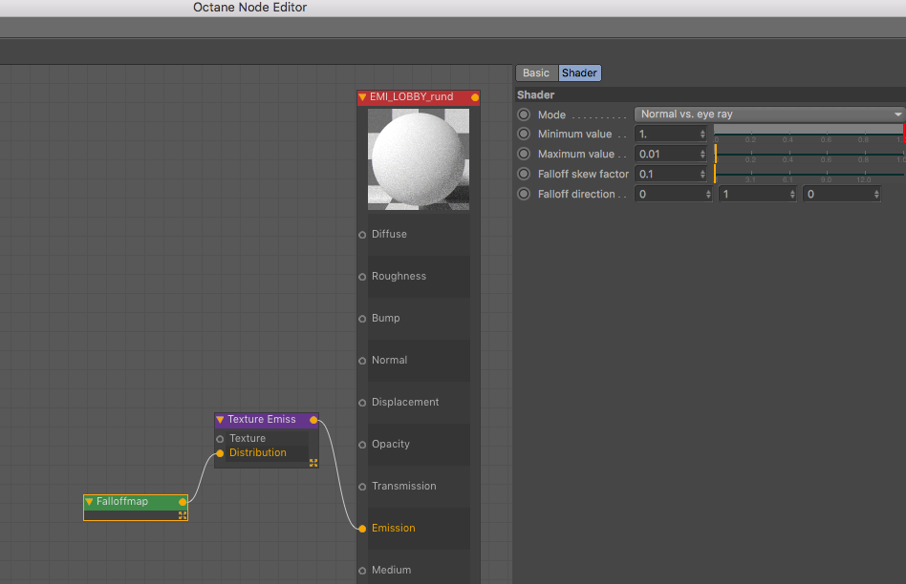Image resolution: width=906 pixels, height=584 pixels.
Task: Click Falloffmap node output port
Action: click(183, 502)
